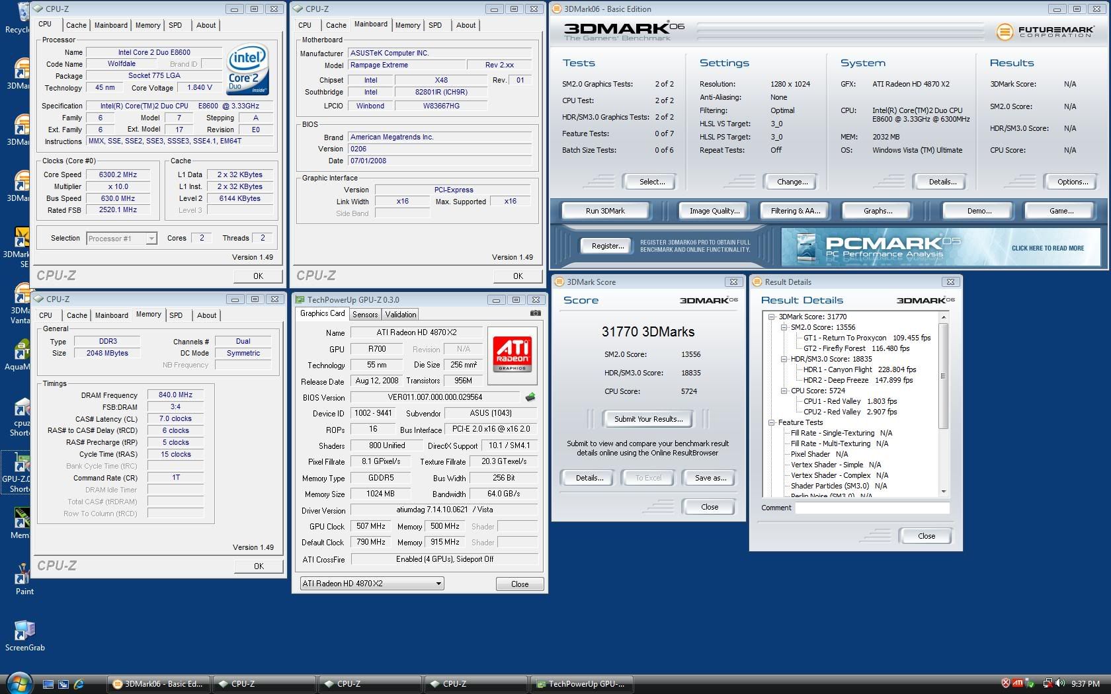Click the 3DMark06 taskbar button
Viewport: 1111px width, 694px height.
159,684
